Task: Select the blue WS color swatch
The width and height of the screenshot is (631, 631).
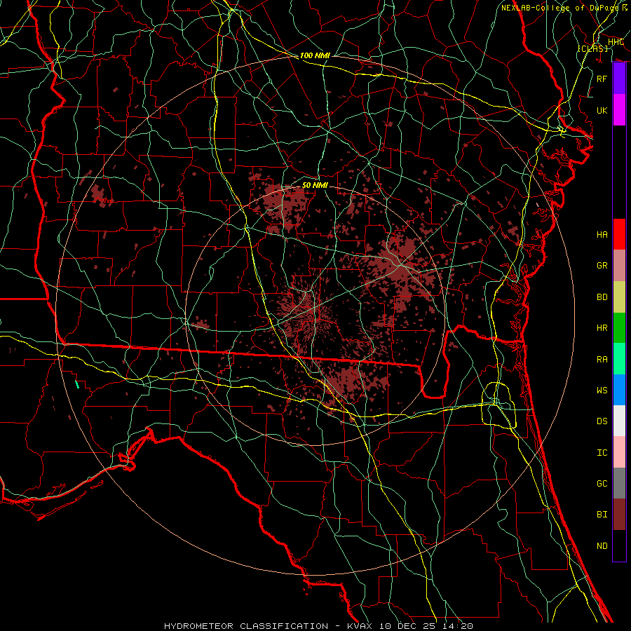Action: tap(619, 390)
